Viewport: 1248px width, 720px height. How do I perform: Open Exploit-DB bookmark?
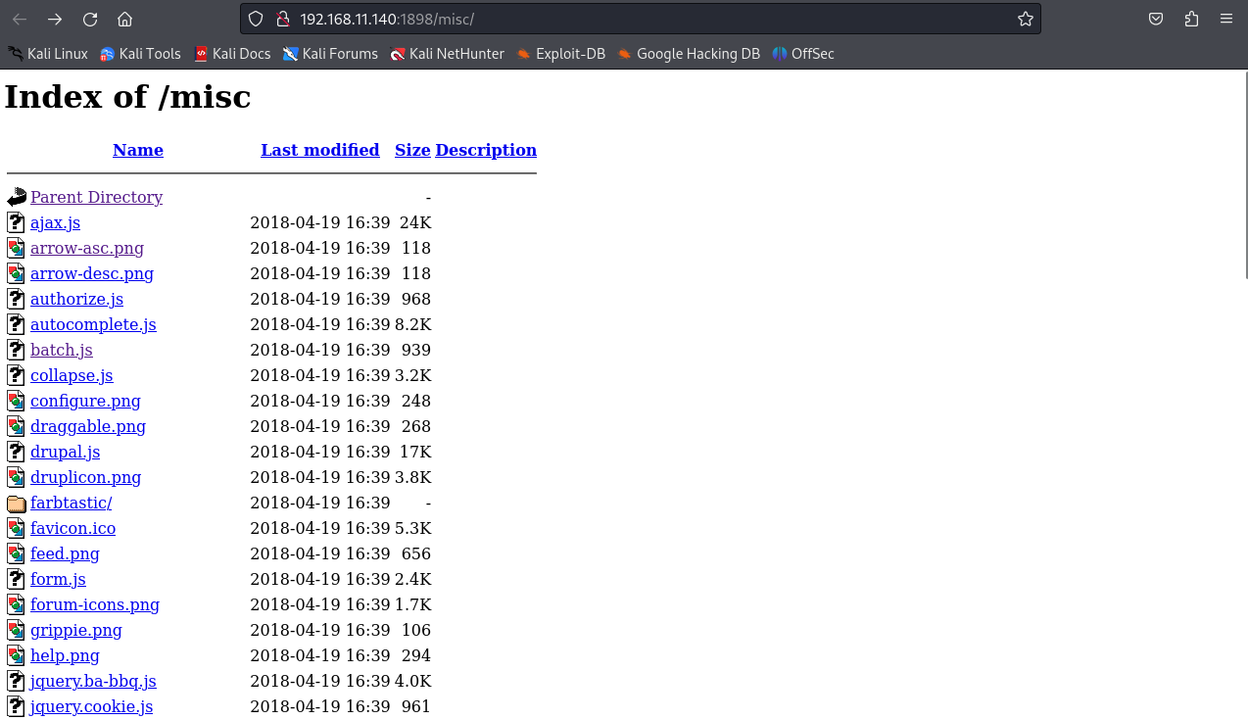(x=561, y=54)
